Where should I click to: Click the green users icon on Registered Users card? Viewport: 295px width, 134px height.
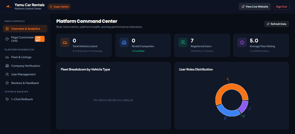183,42
